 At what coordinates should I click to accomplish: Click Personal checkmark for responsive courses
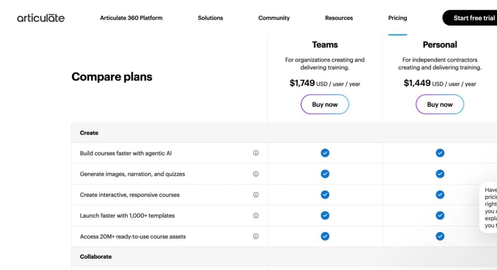[x=440, y=195]
